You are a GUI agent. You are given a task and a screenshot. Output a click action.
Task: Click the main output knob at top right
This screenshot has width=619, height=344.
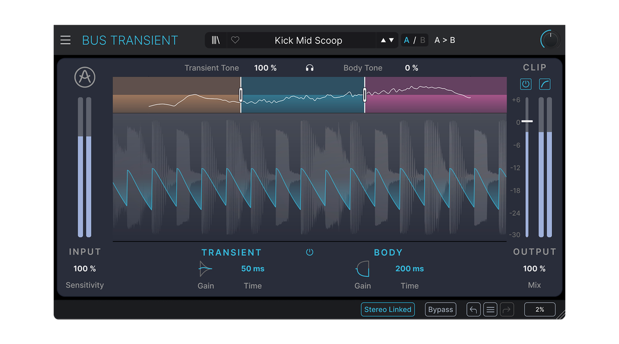(550, 39)
